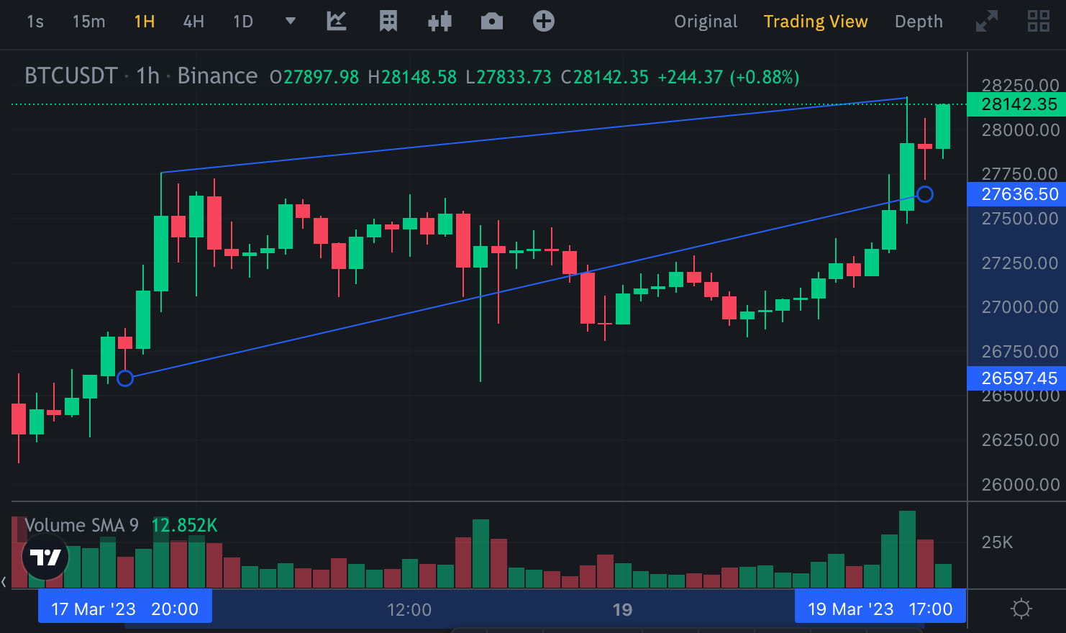Open the grid layout icon
1066x633 pixels.
click(x=1038, y=22)
